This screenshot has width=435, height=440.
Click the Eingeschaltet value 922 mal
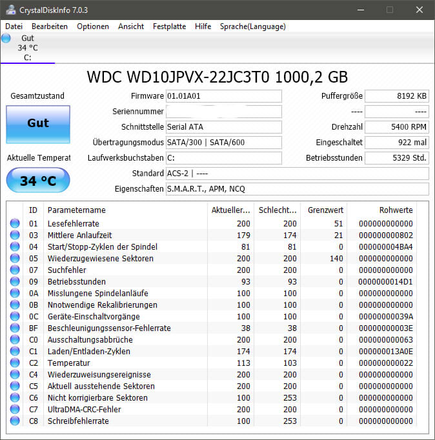click(397, 143)
